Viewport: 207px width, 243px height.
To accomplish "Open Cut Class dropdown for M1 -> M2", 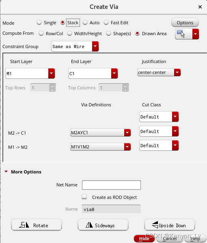I will pyautogui.click(x=159, y=146).
